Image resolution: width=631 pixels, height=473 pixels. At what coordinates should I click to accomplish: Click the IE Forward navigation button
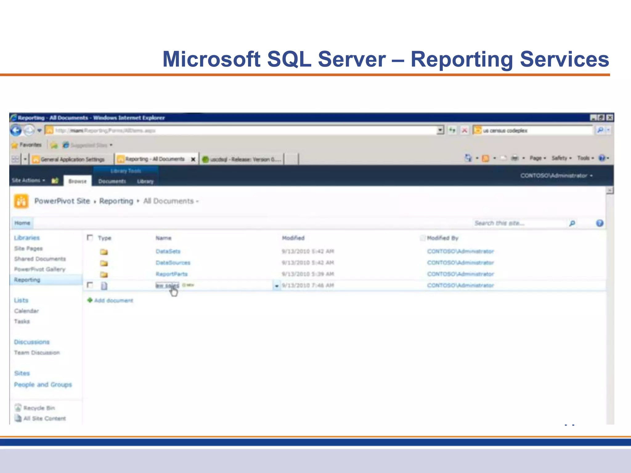29,131
